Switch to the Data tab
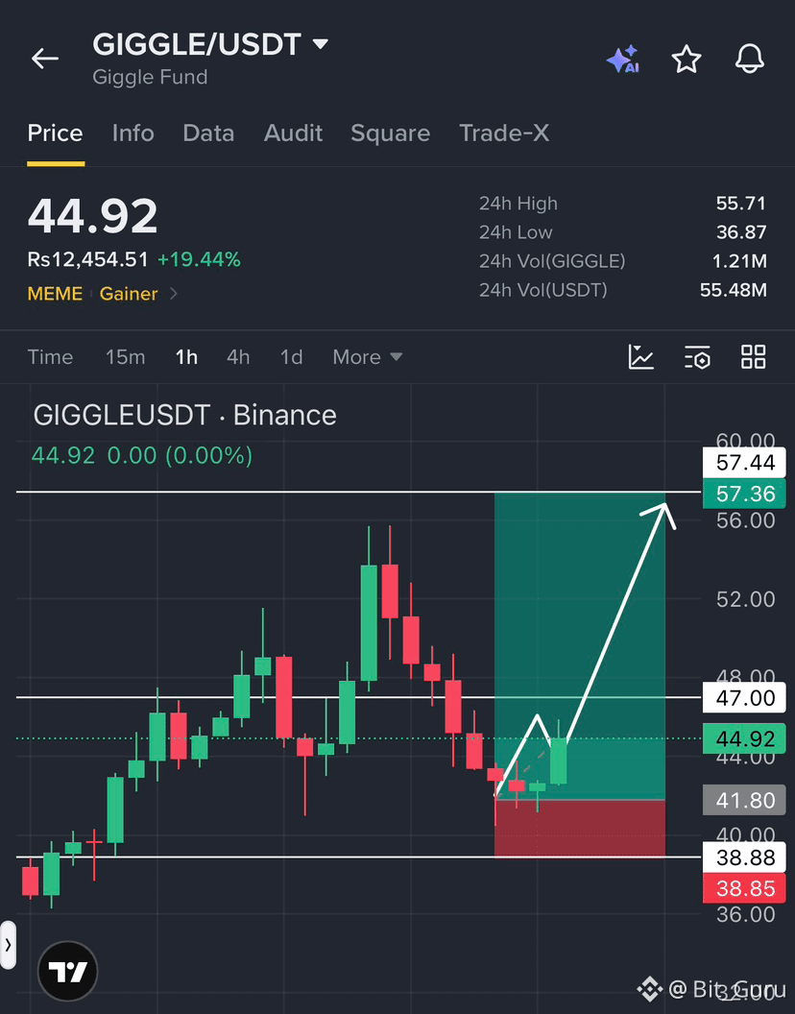 [208, 133]
